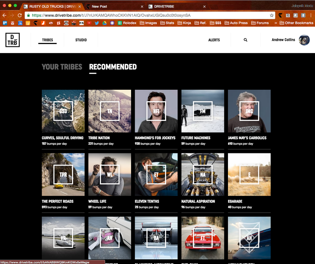Viewport: 315px width, 264px height.
Task: Open the FT red car thumbnail
Action: coord(203,238)
